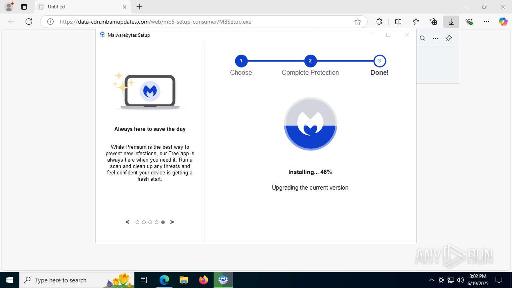Image resolution: width=512 pixels, height=288 pixels.
Task: Select the fourth carousel dot
Action: 156,222
